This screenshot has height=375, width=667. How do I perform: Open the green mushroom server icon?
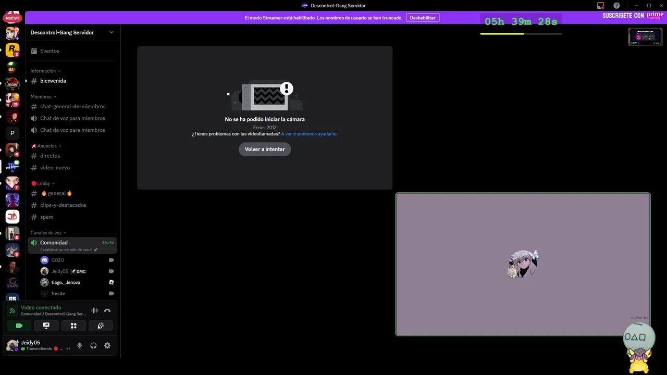pyautogui.click(x=13, y=67)
